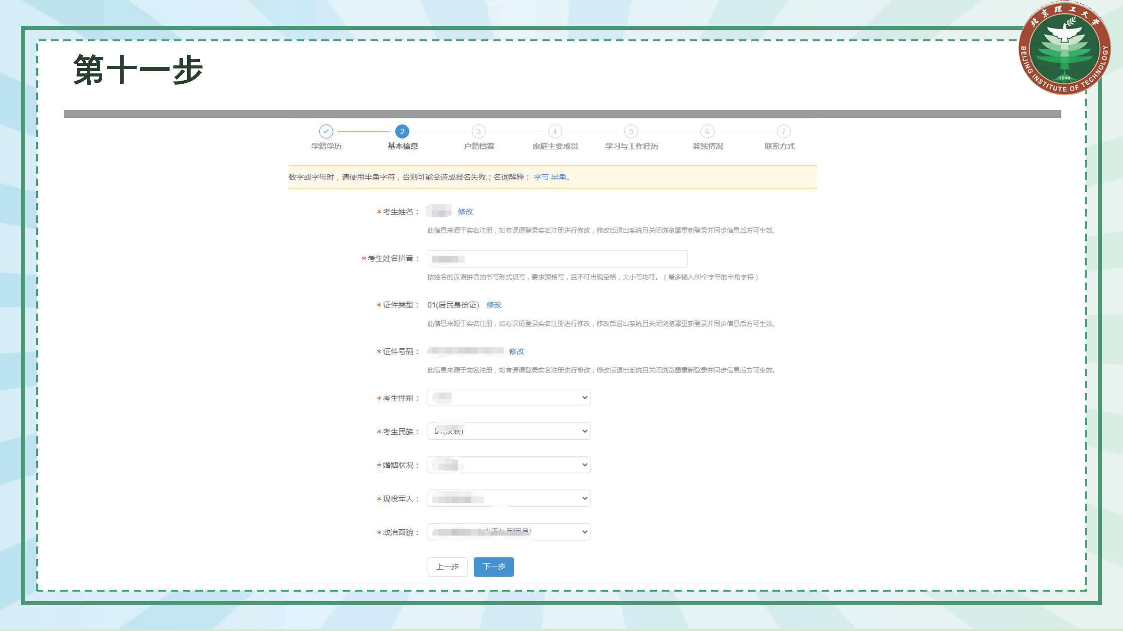
Task: Click the completed checkmark step for 学籍学历
Action: pos(326,131)
